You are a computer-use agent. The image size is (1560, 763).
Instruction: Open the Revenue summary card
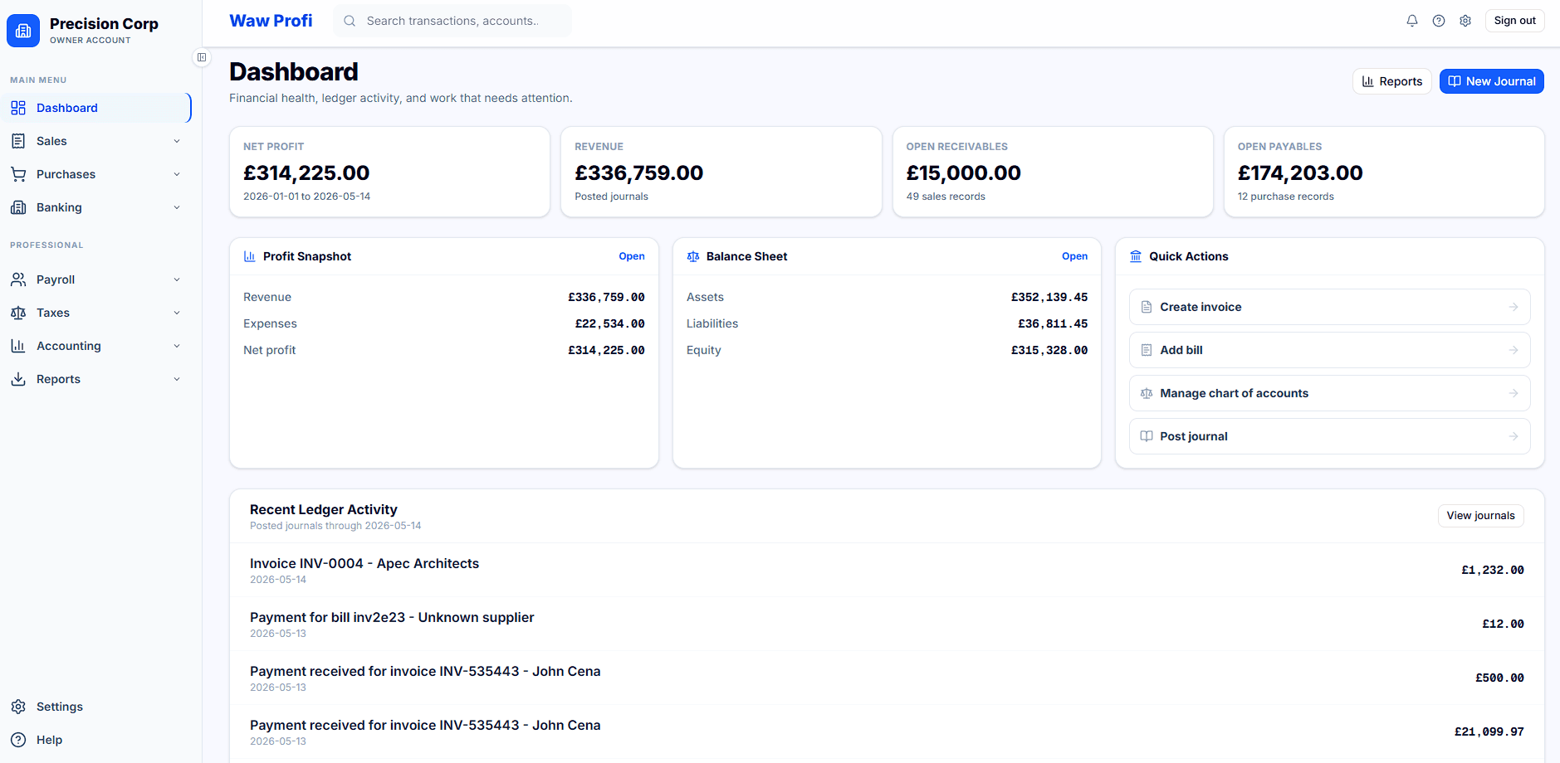(721, 172)
